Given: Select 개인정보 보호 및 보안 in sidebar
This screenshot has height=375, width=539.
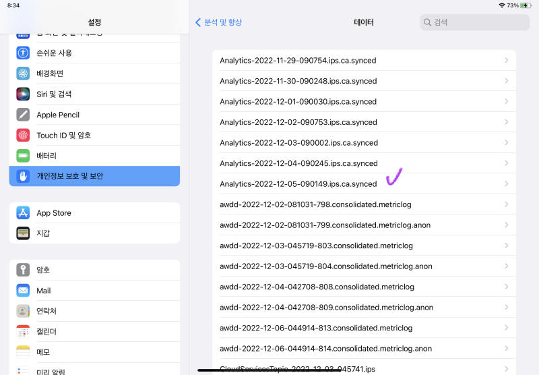Looking at the screenshot, I should 94,176.
